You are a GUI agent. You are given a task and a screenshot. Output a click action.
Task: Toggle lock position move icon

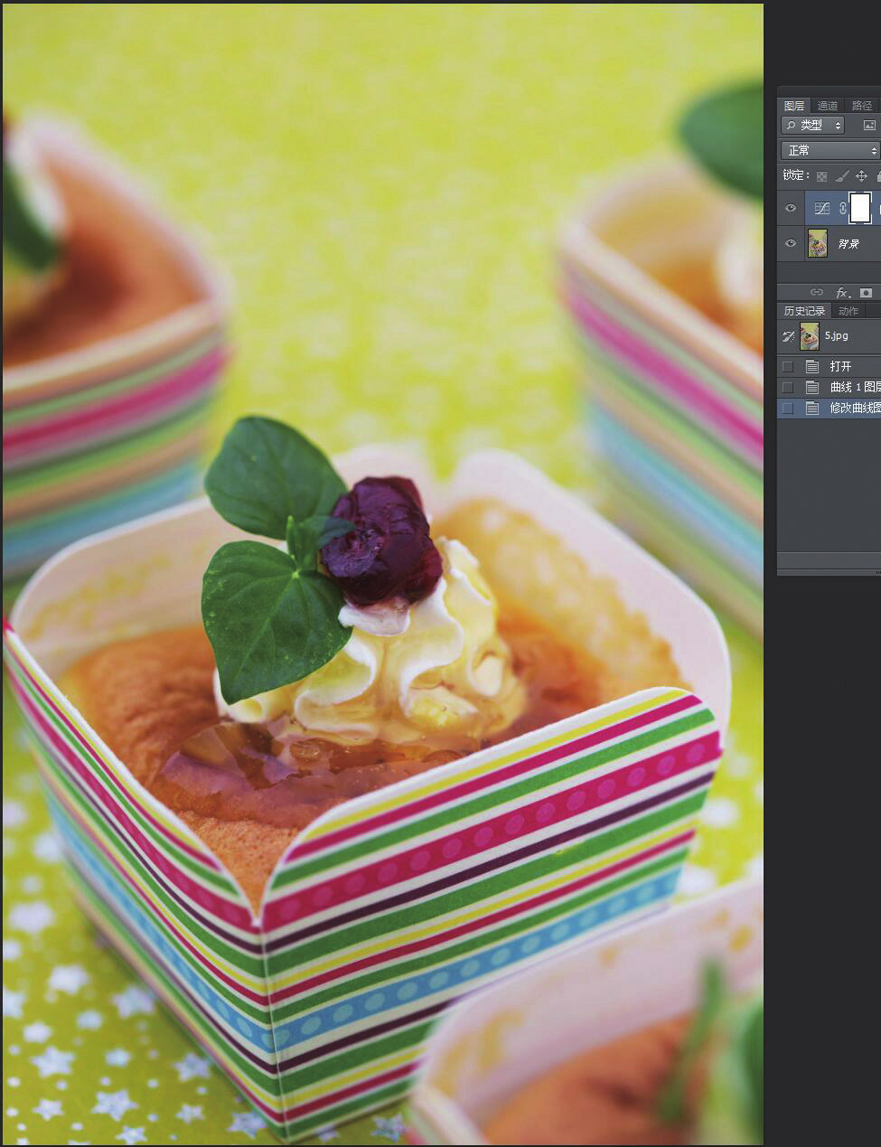pos(861,176)
